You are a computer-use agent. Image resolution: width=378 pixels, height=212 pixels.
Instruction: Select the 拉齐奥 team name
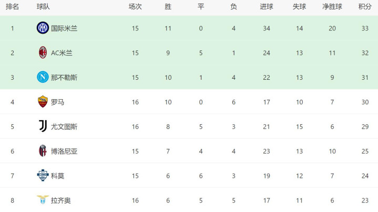click(61, 200)
